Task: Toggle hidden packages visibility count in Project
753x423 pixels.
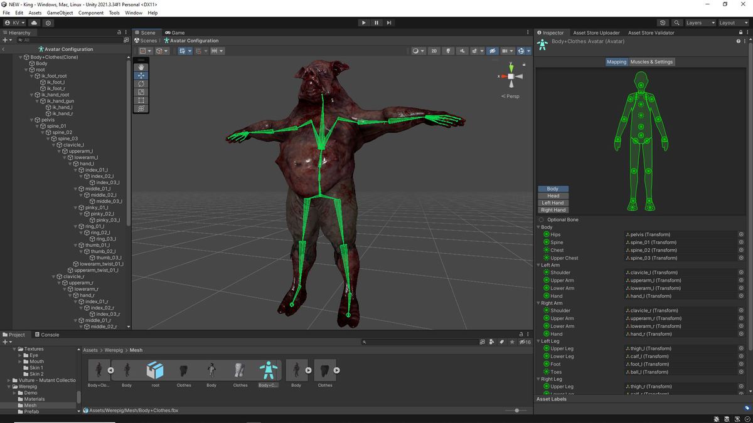Action: [525, 342]
